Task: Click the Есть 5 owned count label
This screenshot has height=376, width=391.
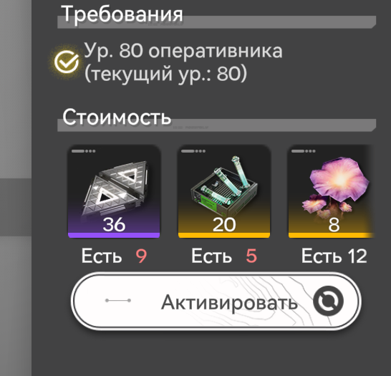Action: point(224,256)
